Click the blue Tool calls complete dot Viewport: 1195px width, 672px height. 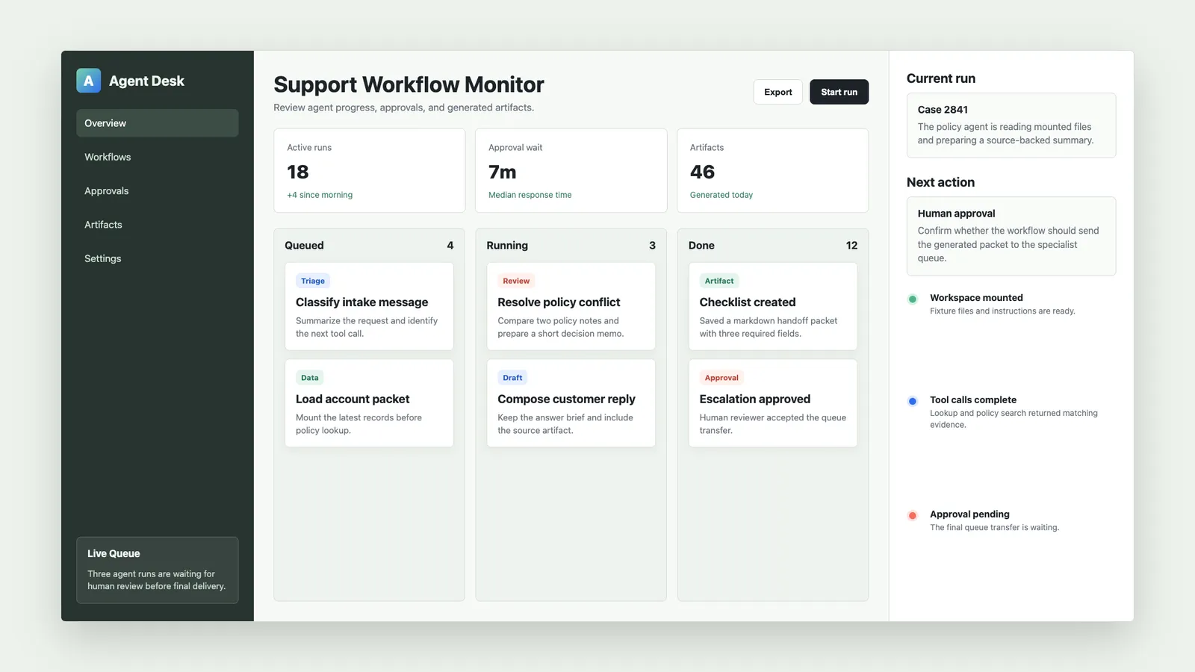click(912, 402)
